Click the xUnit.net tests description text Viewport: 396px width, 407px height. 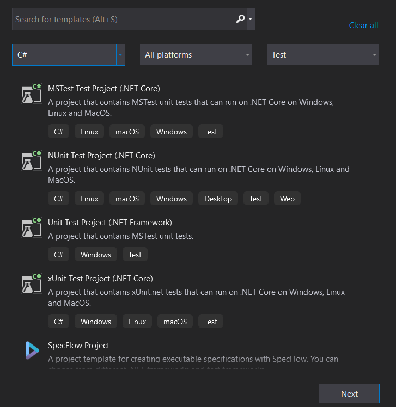click(197, 298)
